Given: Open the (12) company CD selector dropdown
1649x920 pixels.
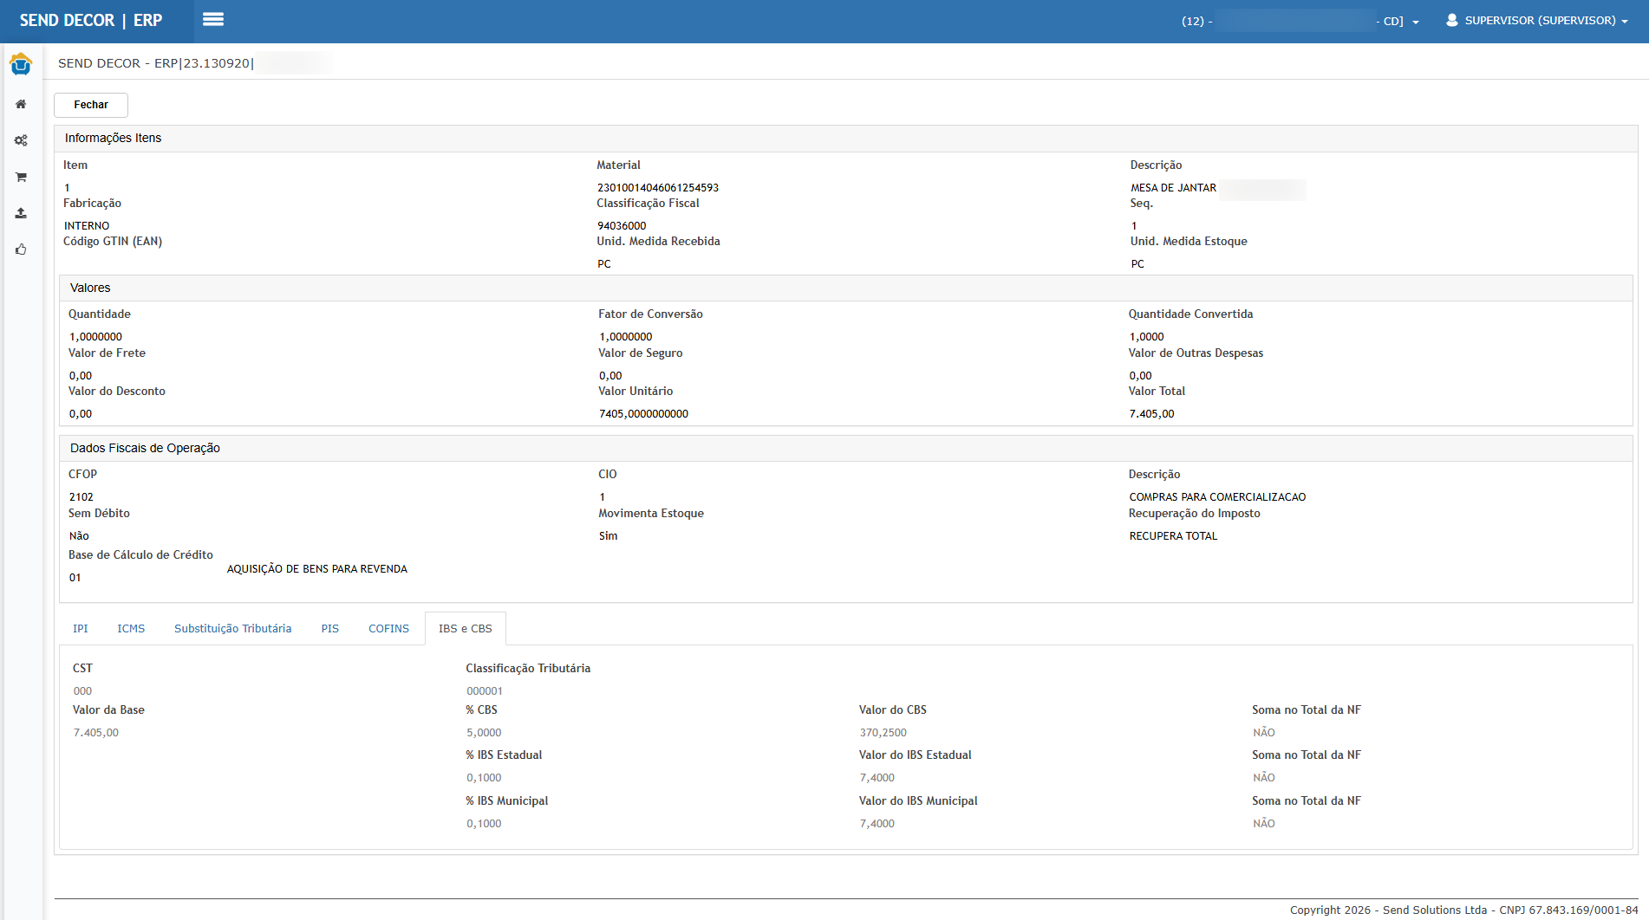Looking at the screenshot, I should 1416,22.
